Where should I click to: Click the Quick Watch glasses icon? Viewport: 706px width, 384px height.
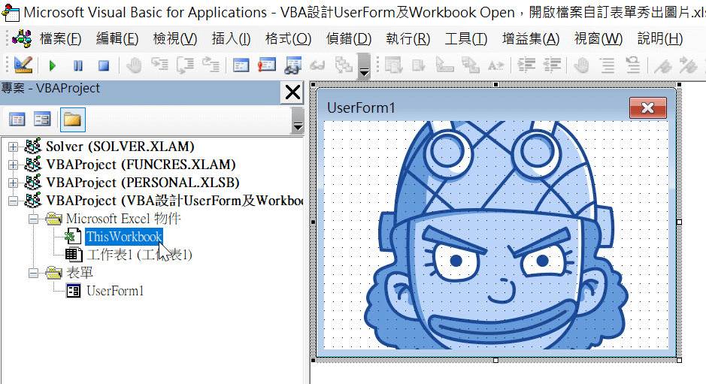coord(318,65)
